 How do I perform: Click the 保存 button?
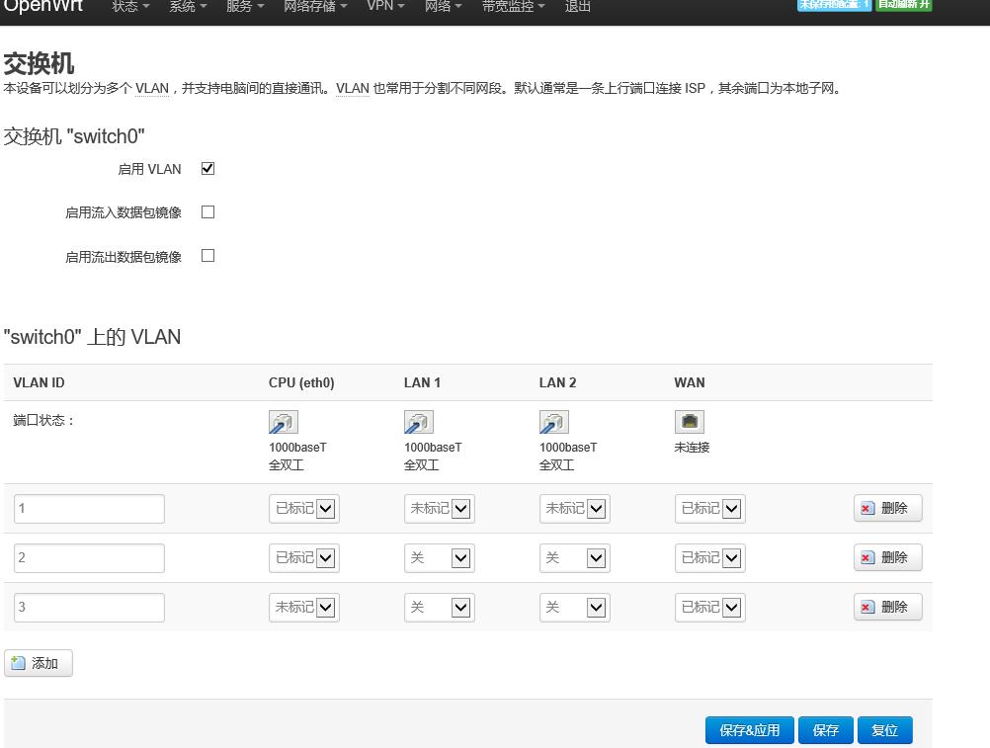(x=825, y=730)
